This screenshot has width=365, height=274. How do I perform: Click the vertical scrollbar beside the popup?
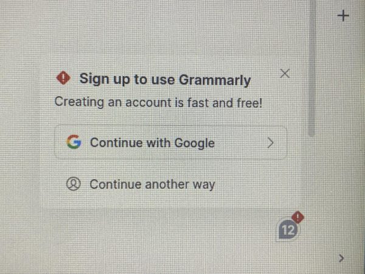click(311, 68)
